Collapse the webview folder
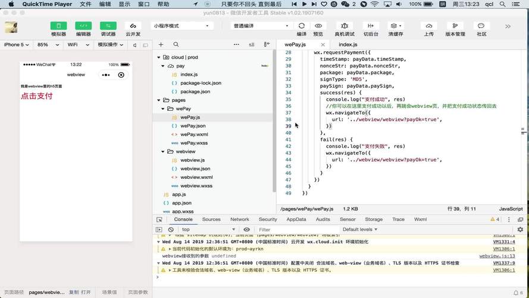The image size is (529, 298). click(x=163, y=152)
